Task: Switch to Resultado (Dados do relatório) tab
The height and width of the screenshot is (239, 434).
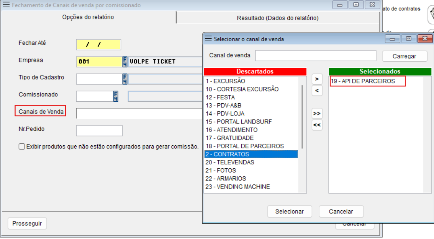Action: click(x=277, y=18)
